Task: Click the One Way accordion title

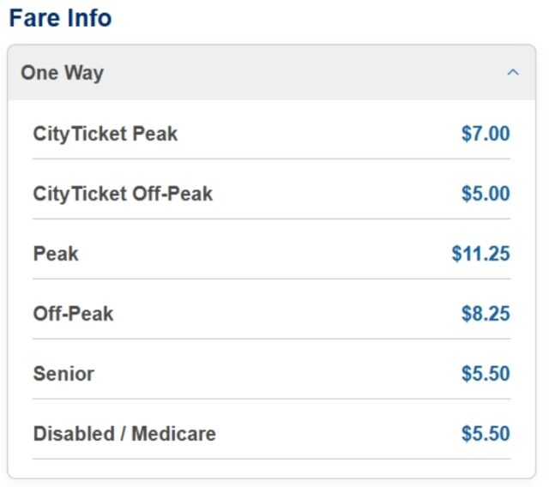Action: click(62, 73)
